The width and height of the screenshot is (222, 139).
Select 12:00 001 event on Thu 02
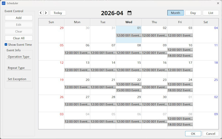point(154,35)
